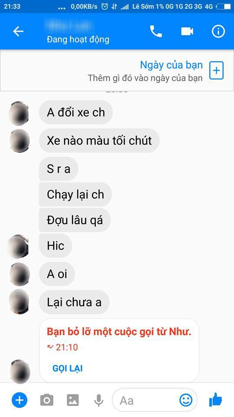Screen dimensions: 234x417
Task: Open photo gallery picker icon
Action: (x=73, y=400)
